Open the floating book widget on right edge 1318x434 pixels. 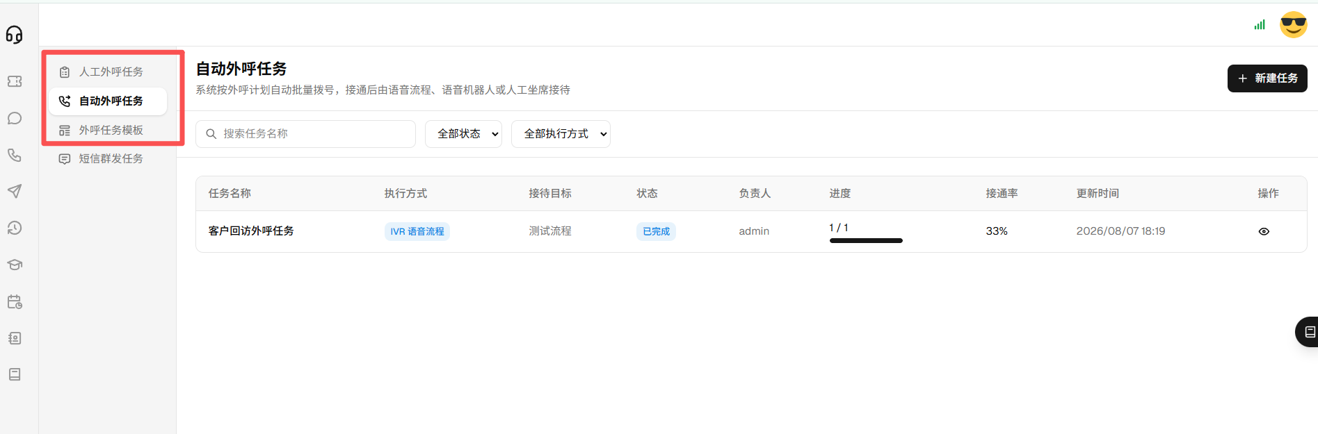coord(1307,332)
